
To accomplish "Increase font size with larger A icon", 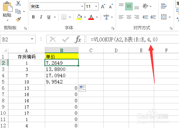I will [x=103, y=7].
